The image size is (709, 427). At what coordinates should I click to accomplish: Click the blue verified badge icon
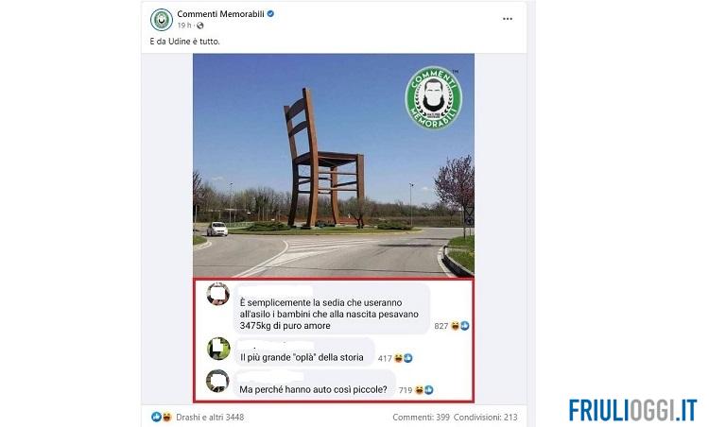270,14
